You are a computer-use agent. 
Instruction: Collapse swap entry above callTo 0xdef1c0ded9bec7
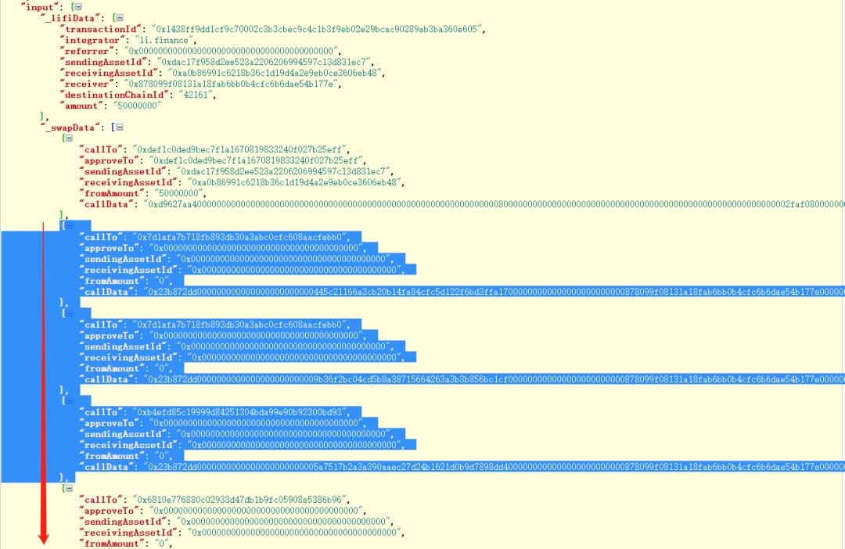(x=69, y=138)
